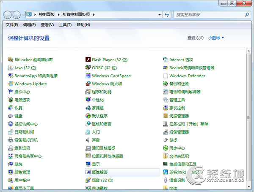Click the 操作中心 flag icon

[11, 92]
